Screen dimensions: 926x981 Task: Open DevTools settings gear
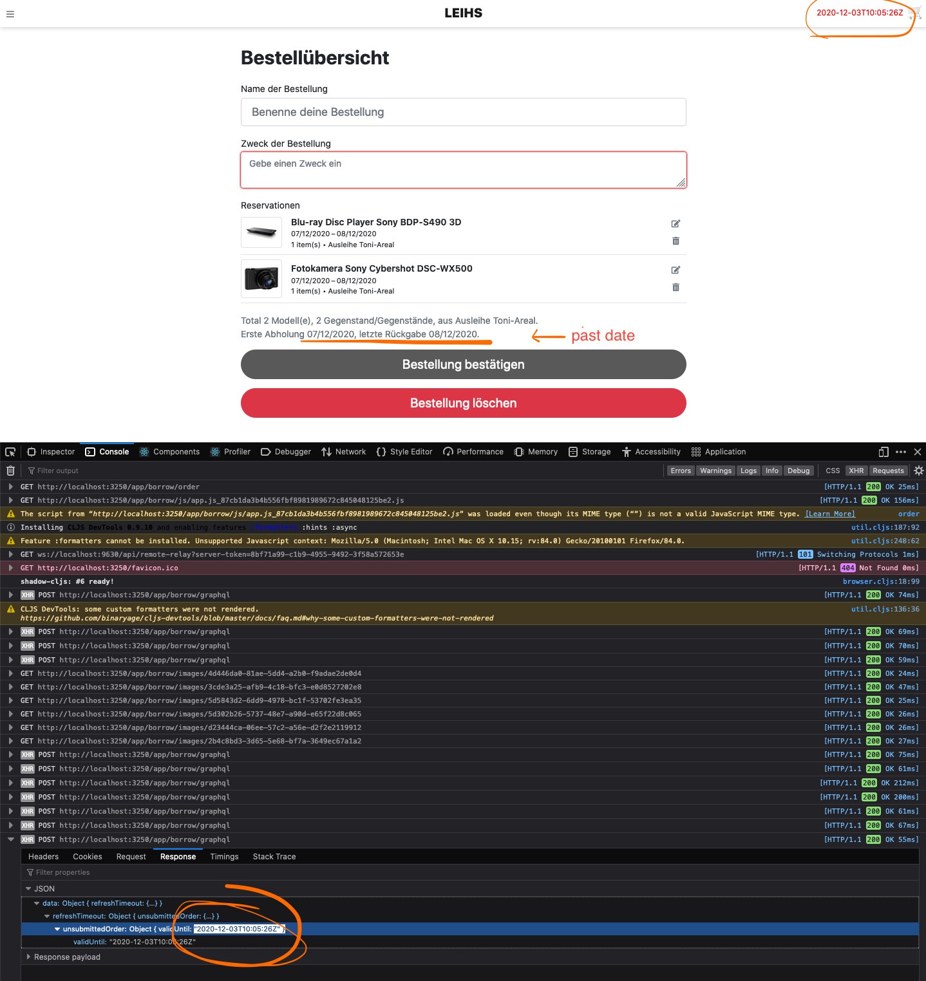pyautogui.click(x=919, y=471)
